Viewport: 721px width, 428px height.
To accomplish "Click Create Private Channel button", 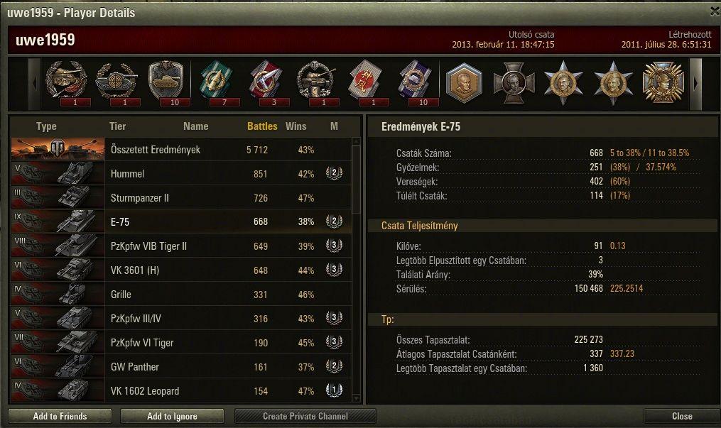I will [x=305, y=416].
